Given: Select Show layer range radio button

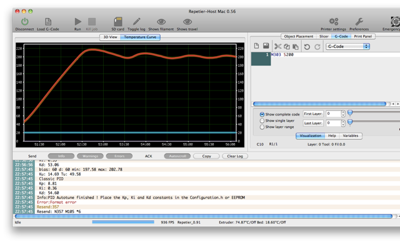Looking at the screenshot, I should pyautogui.click(x=262, y=127).
